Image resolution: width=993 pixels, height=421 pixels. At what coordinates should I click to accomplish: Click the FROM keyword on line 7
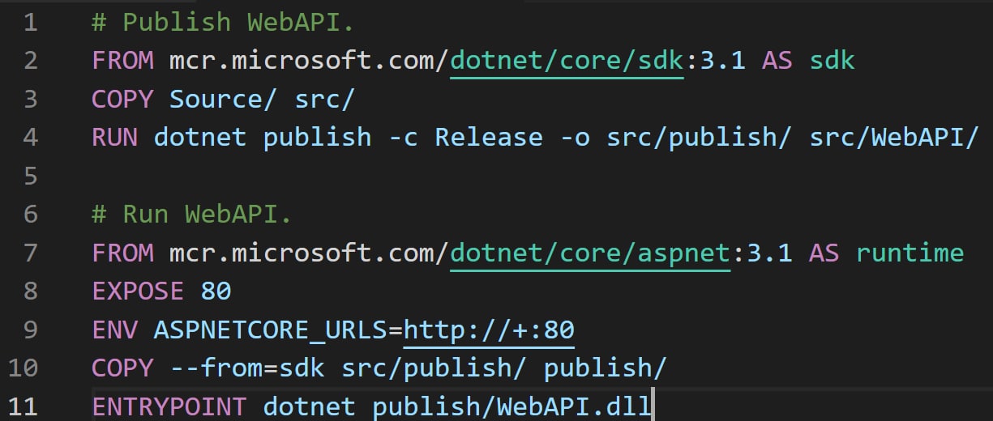click(x=122, y=253)
